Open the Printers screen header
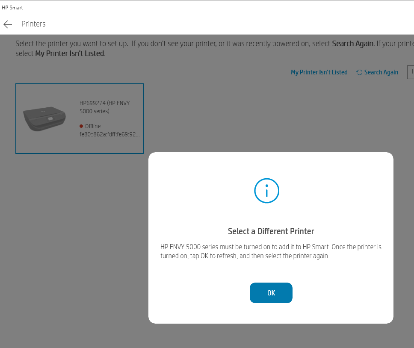Image resolution: width=414 pixels, height=348 pixels. pos(33,24)
